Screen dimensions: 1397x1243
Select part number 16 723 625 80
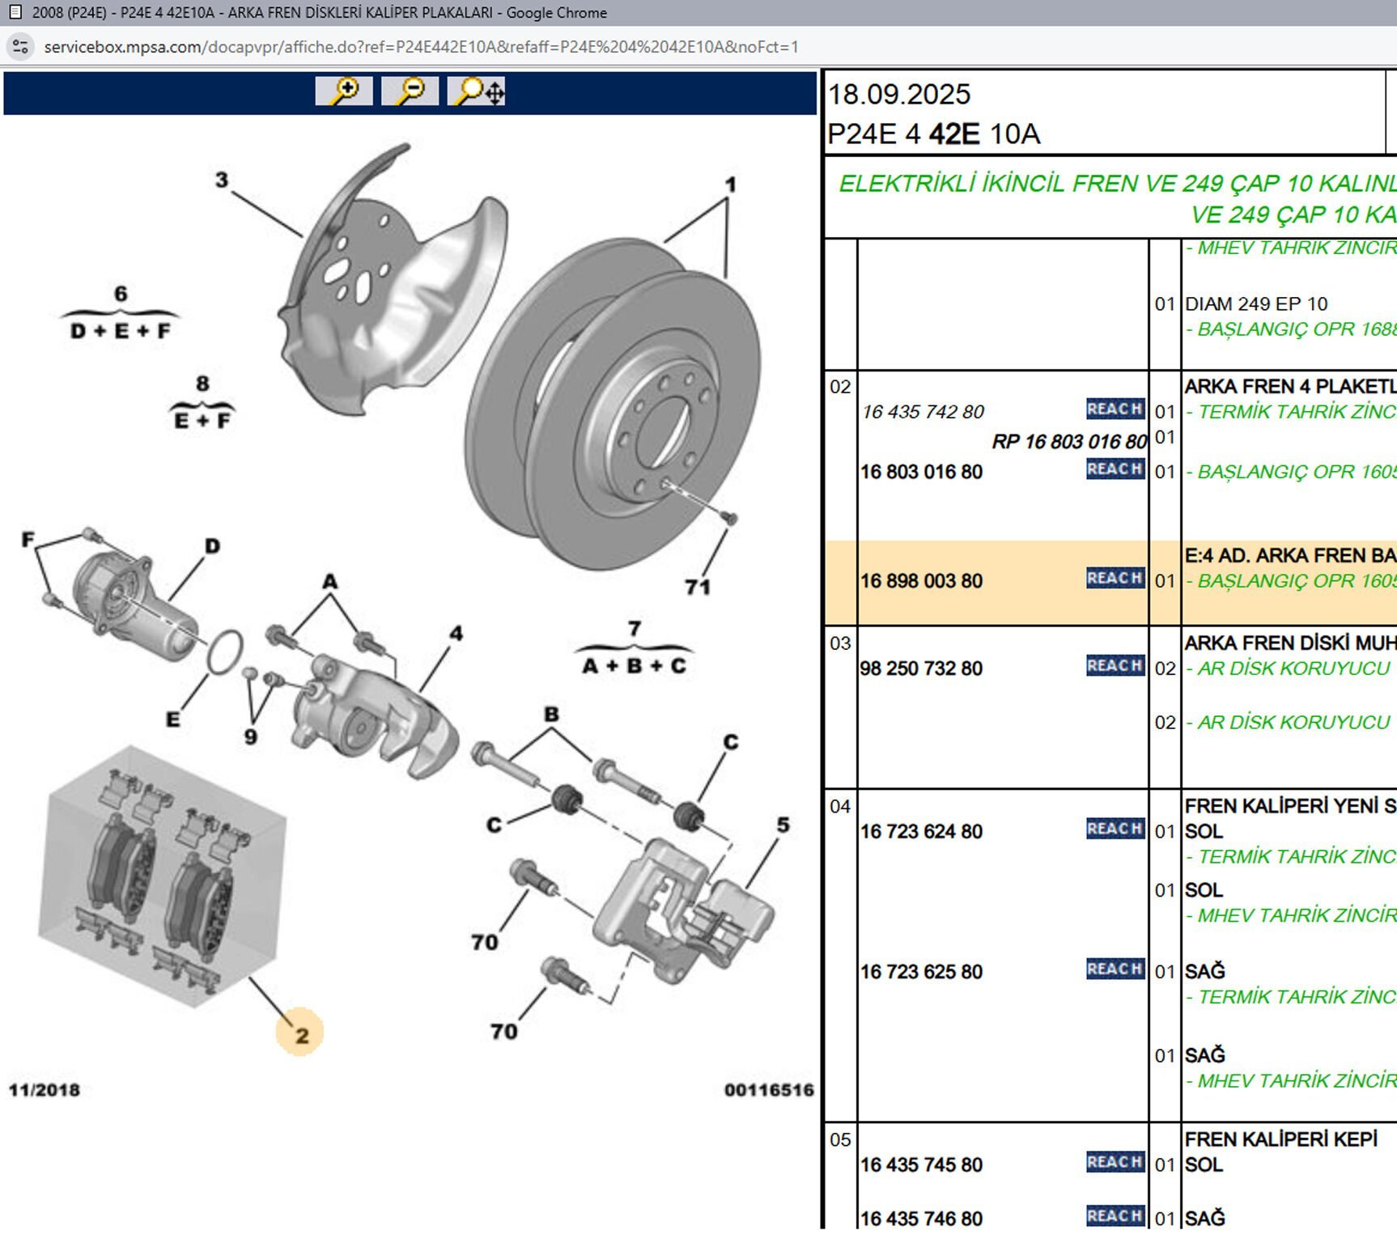pyautogui.click(x=921, y=972)
